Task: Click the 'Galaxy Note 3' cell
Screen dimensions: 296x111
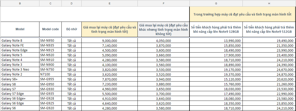Action: 20,65
